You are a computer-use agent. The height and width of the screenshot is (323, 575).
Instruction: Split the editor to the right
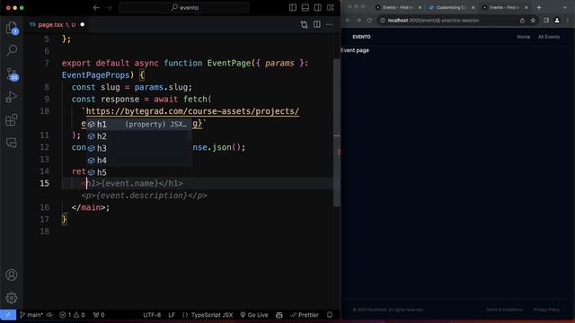317,24
